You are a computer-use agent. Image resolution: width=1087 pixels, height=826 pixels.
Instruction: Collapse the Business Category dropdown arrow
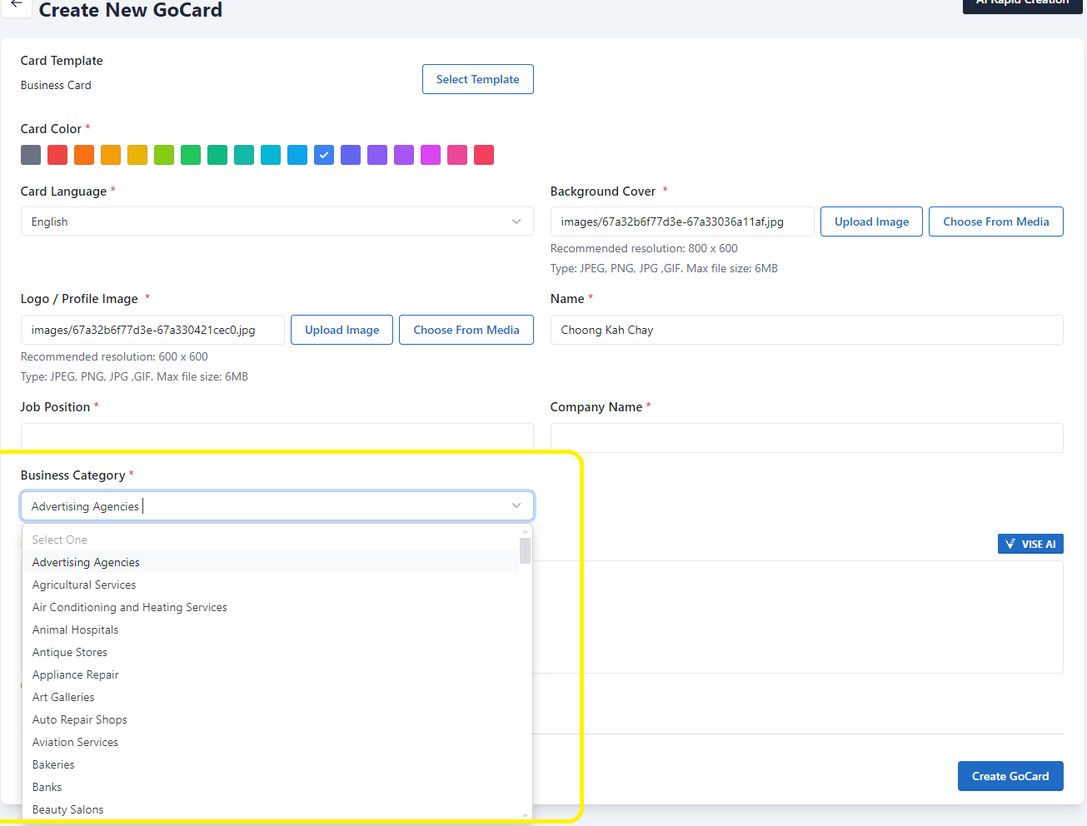[x=516, y=506]
